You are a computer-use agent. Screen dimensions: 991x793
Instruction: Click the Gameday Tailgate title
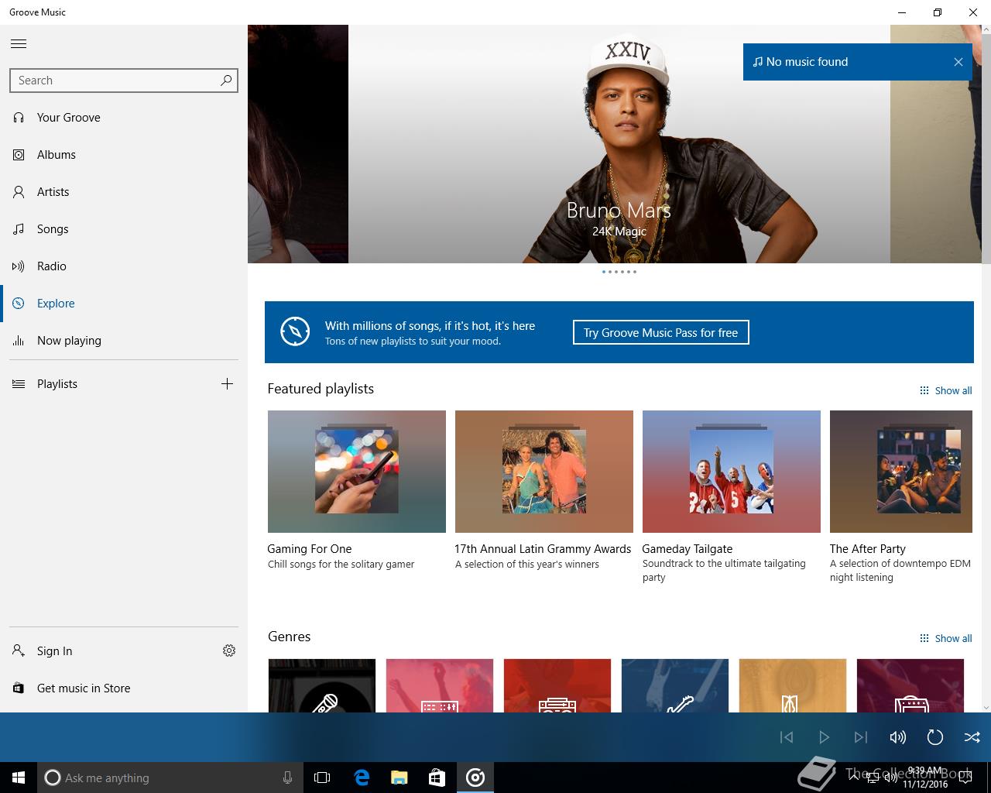click(x=688, y=549)
